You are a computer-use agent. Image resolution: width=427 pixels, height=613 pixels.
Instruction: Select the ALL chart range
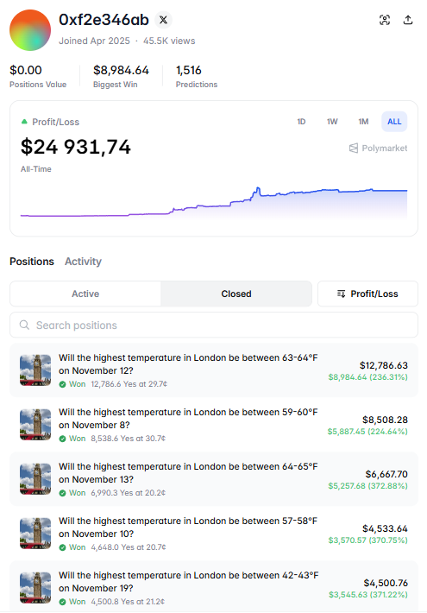click(x=394, y=122)
